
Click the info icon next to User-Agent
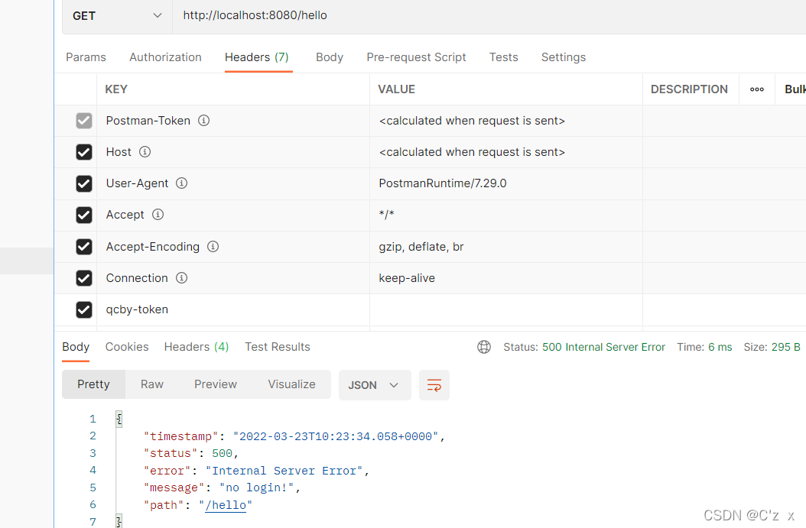(x=182, y=183)
